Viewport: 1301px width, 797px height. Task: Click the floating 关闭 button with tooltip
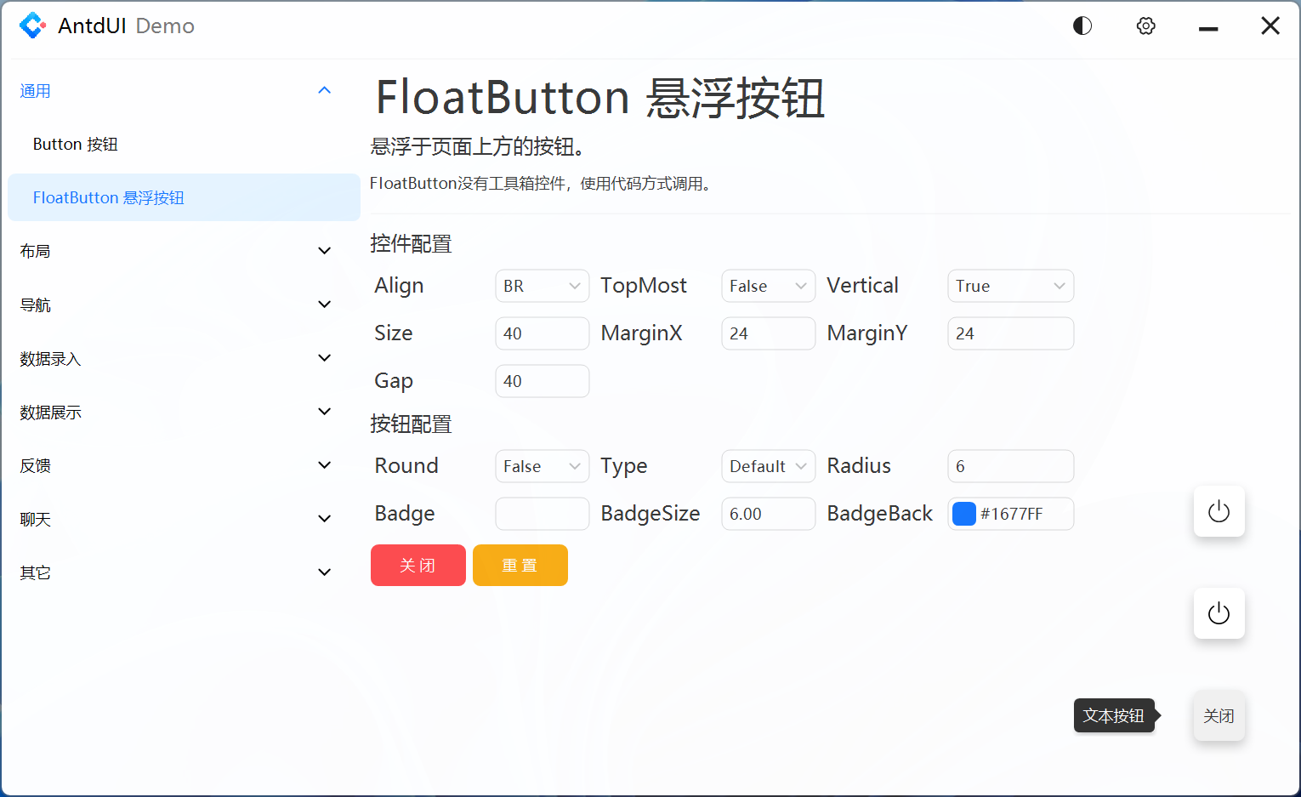click(1219, 715)
